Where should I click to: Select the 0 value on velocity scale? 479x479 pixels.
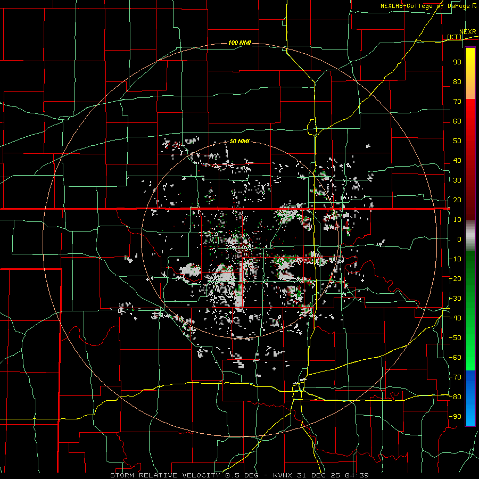[x=459, y=239]
